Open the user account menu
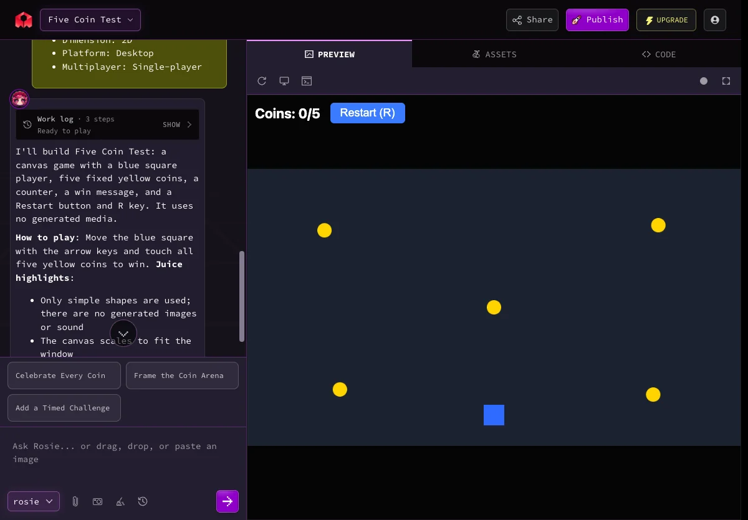This screenshot has height=520, width=748. 715,20
